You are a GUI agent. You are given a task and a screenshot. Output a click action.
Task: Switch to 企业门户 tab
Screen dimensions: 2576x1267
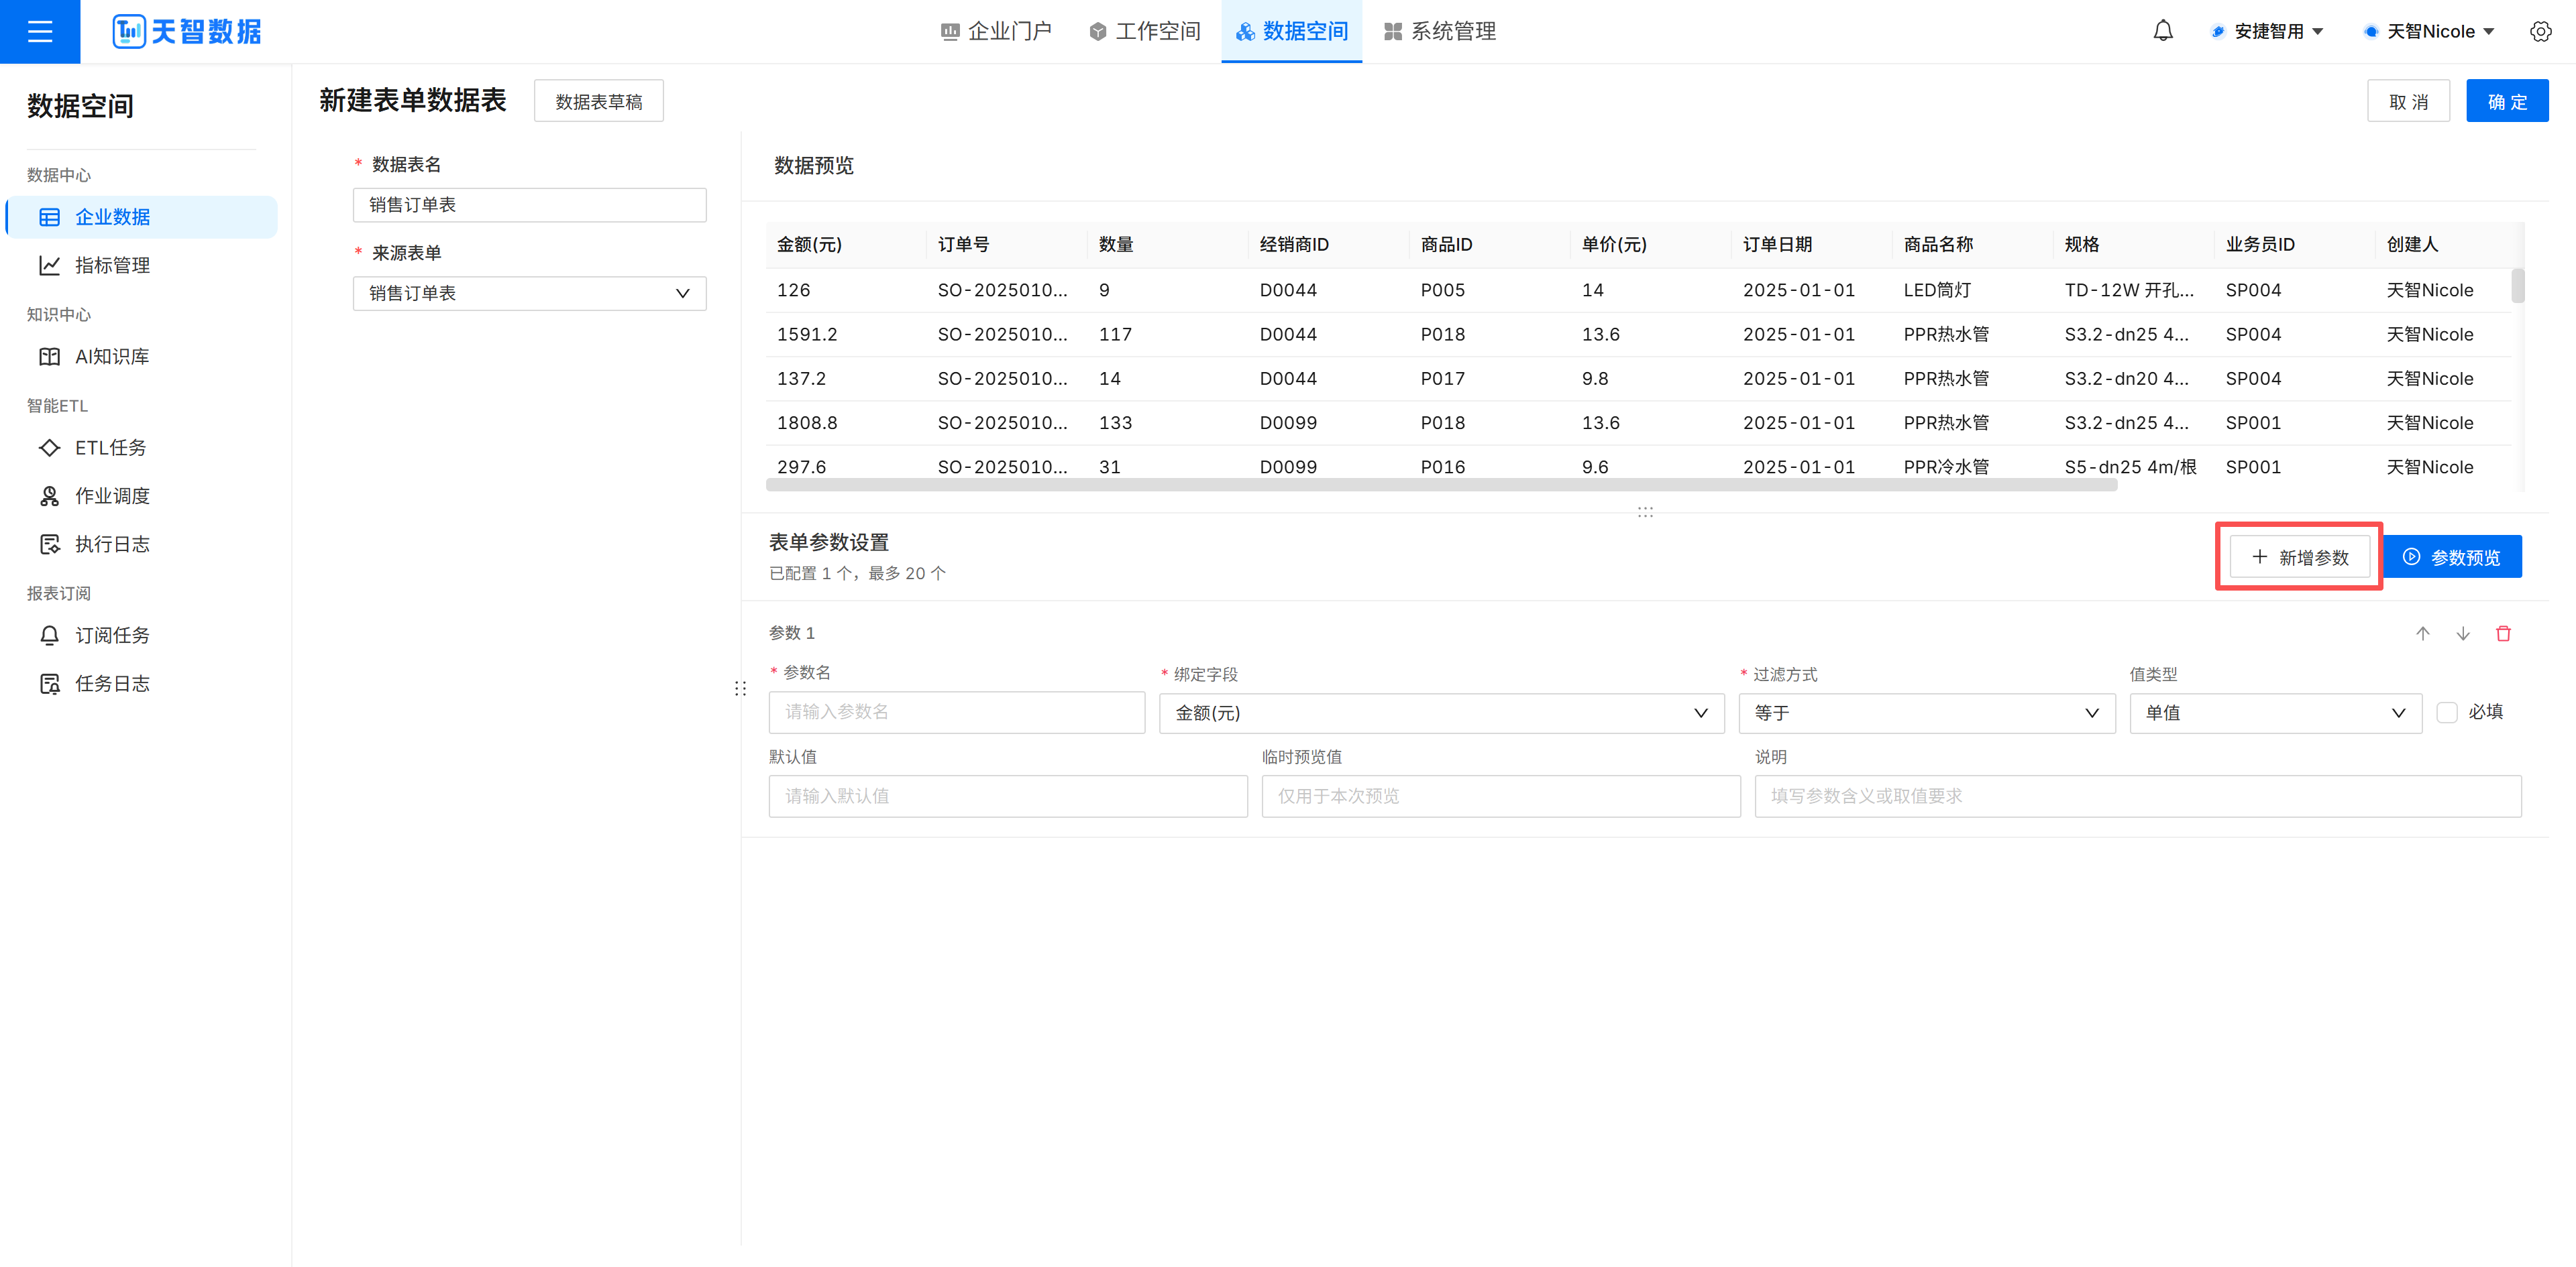coord(996,31)
